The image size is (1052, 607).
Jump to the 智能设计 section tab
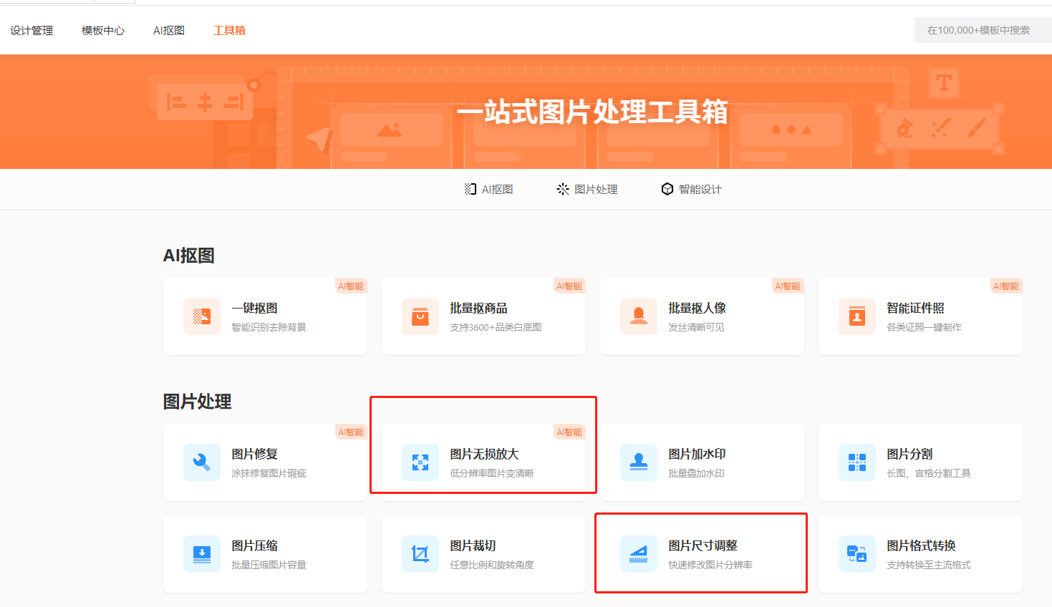[692, 189]
